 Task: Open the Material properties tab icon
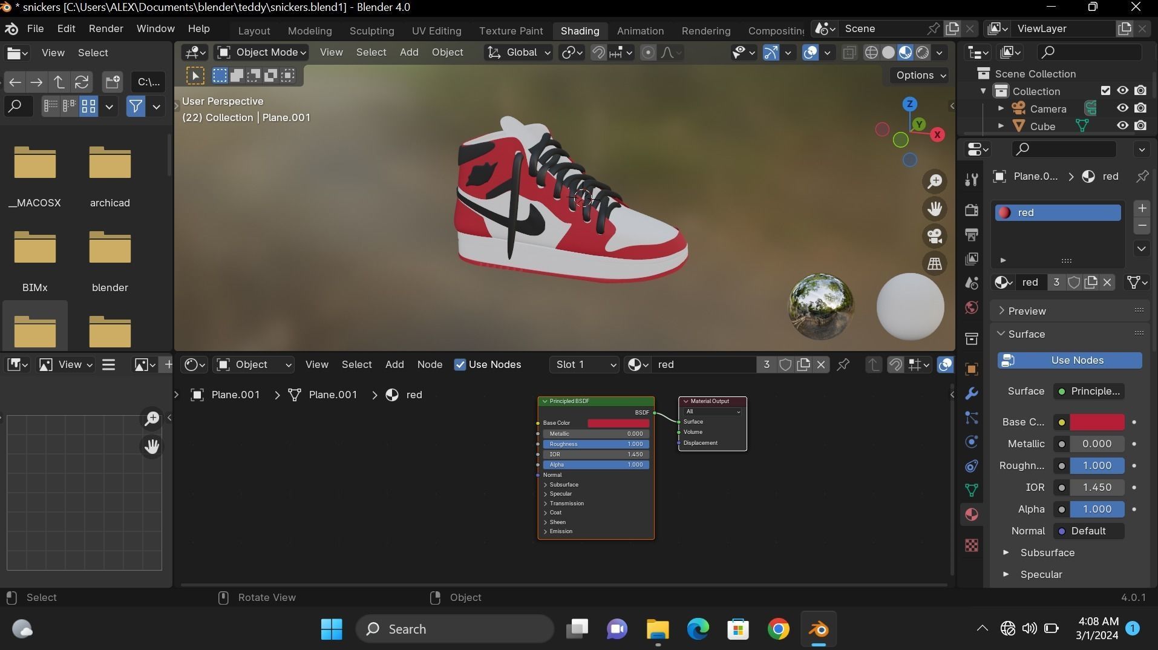pyautogui.click(x=972, y=514)
